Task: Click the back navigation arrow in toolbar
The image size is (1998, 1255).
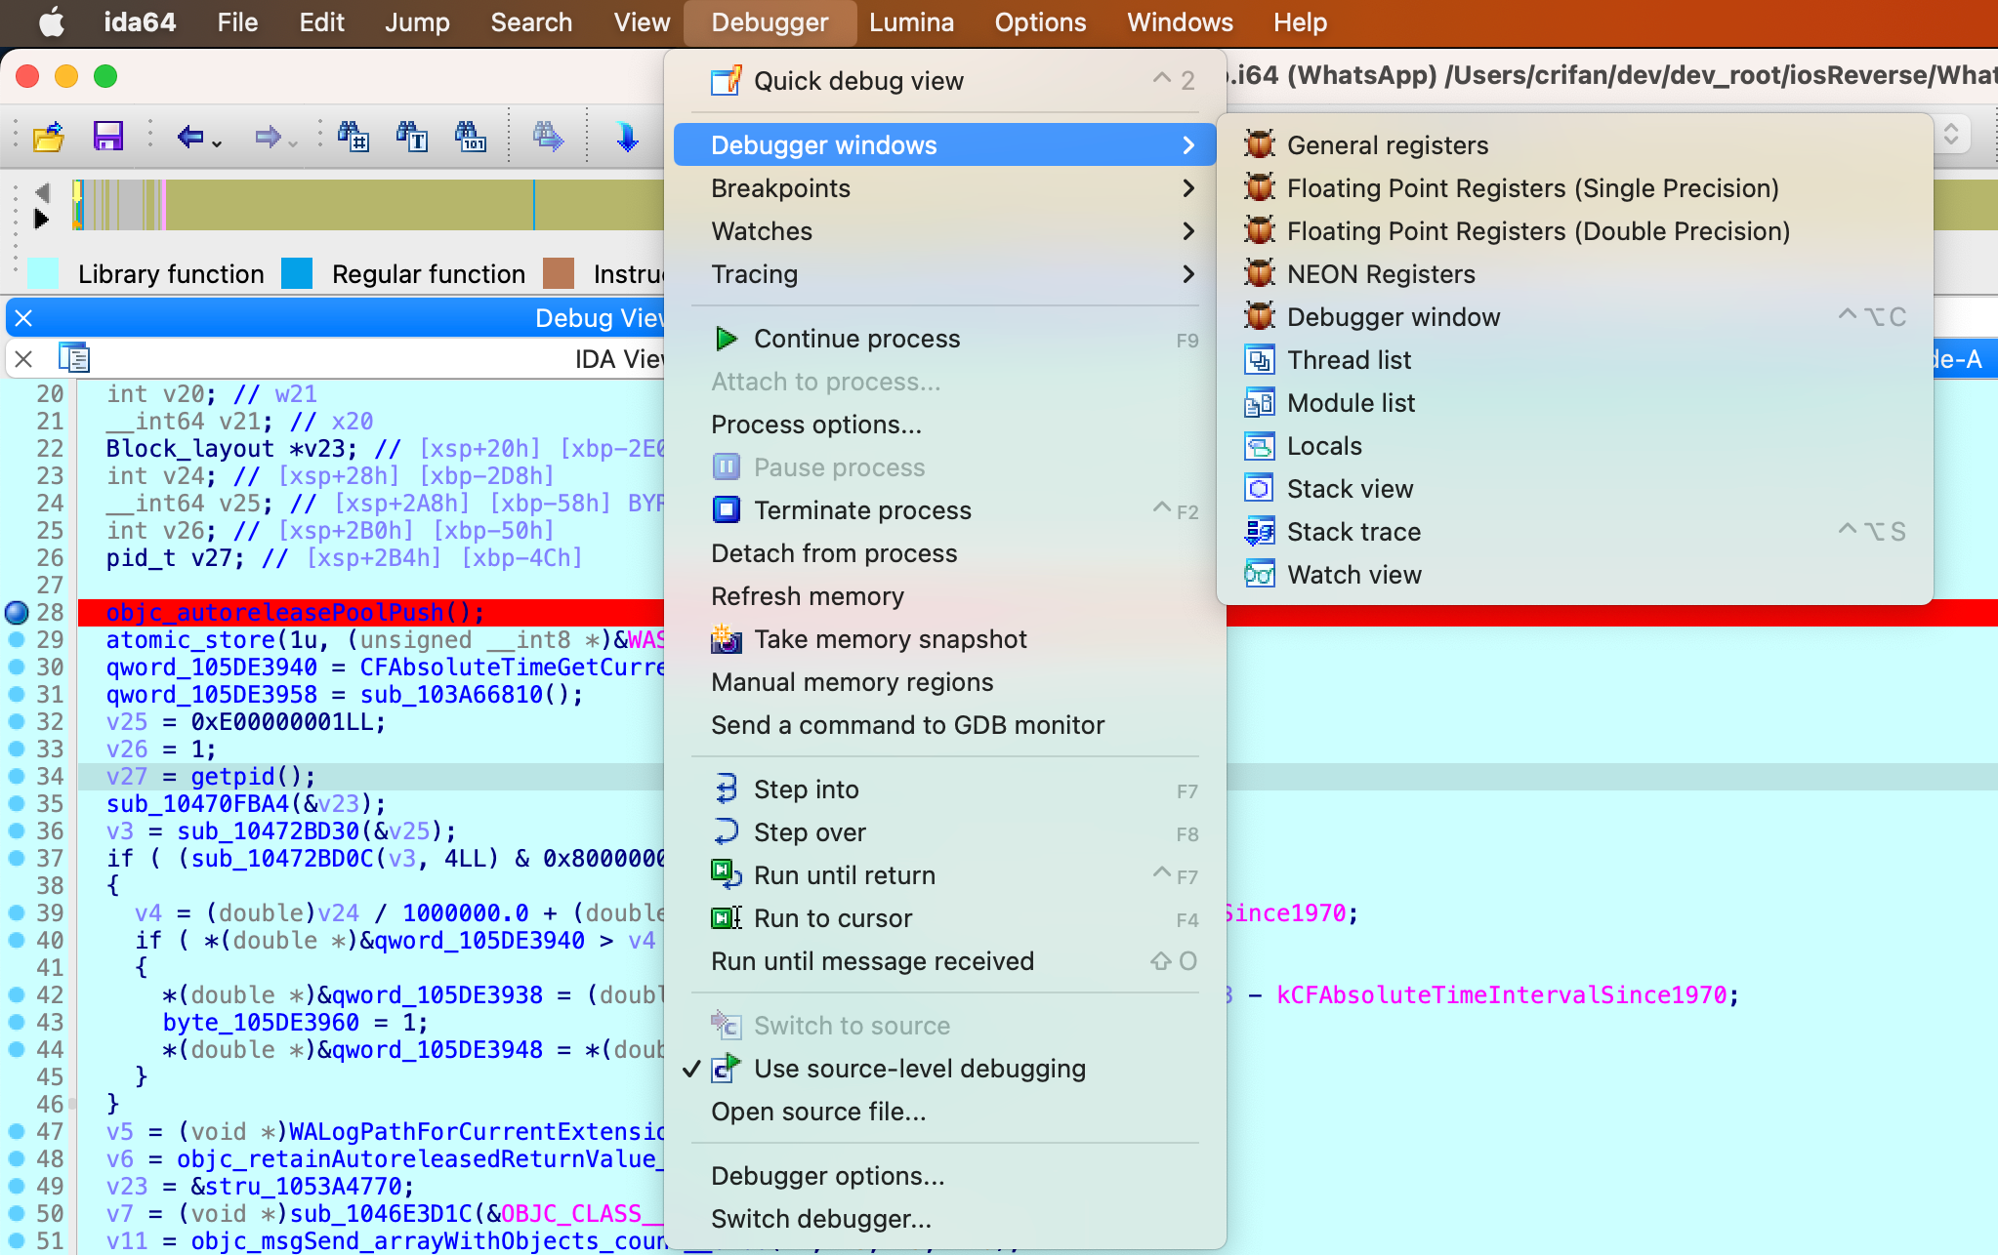Action: click(190, 137)
